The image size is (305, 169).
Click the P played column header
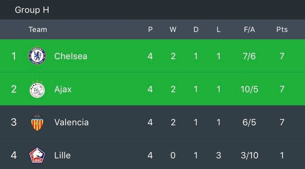[150, 30]
